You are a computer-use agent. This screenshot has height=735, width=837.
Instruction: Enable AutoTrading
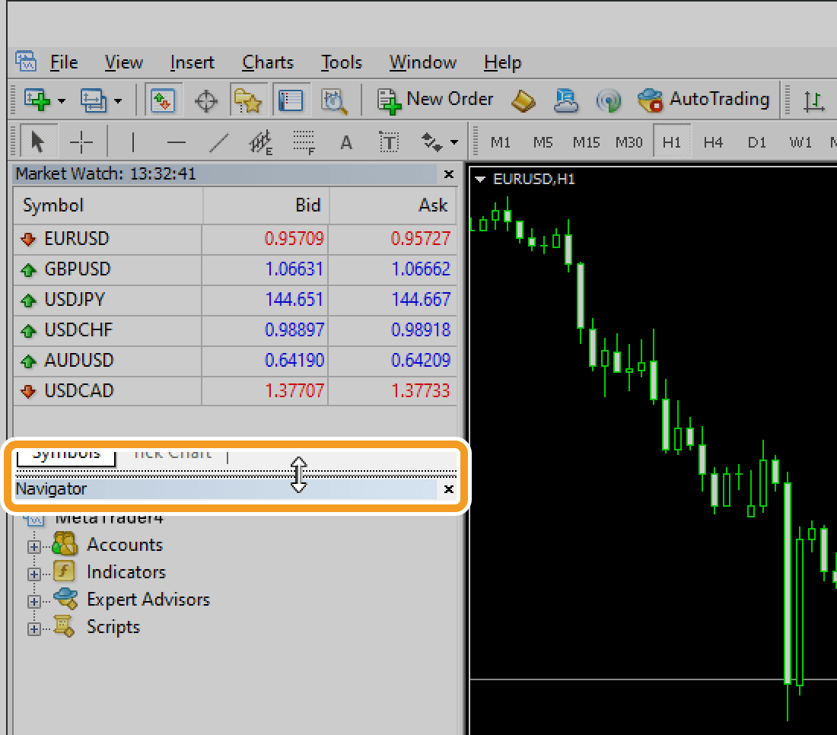(x=704, y=100)
